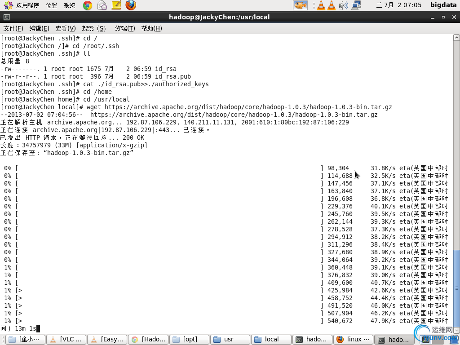Open the 应用程序 (Applications) menu

coord(22,5)
